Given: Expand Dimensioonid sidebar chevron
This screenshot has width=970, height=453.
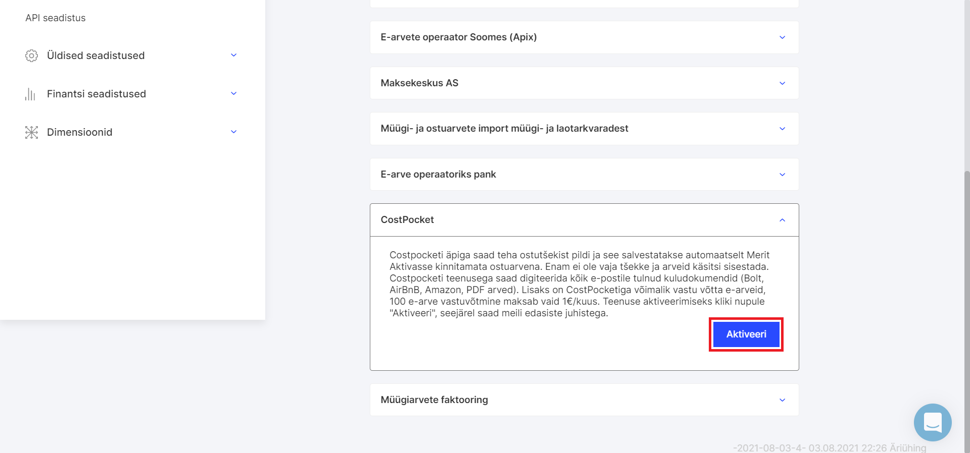Looking at the screenshot, I should pos(234,132).
